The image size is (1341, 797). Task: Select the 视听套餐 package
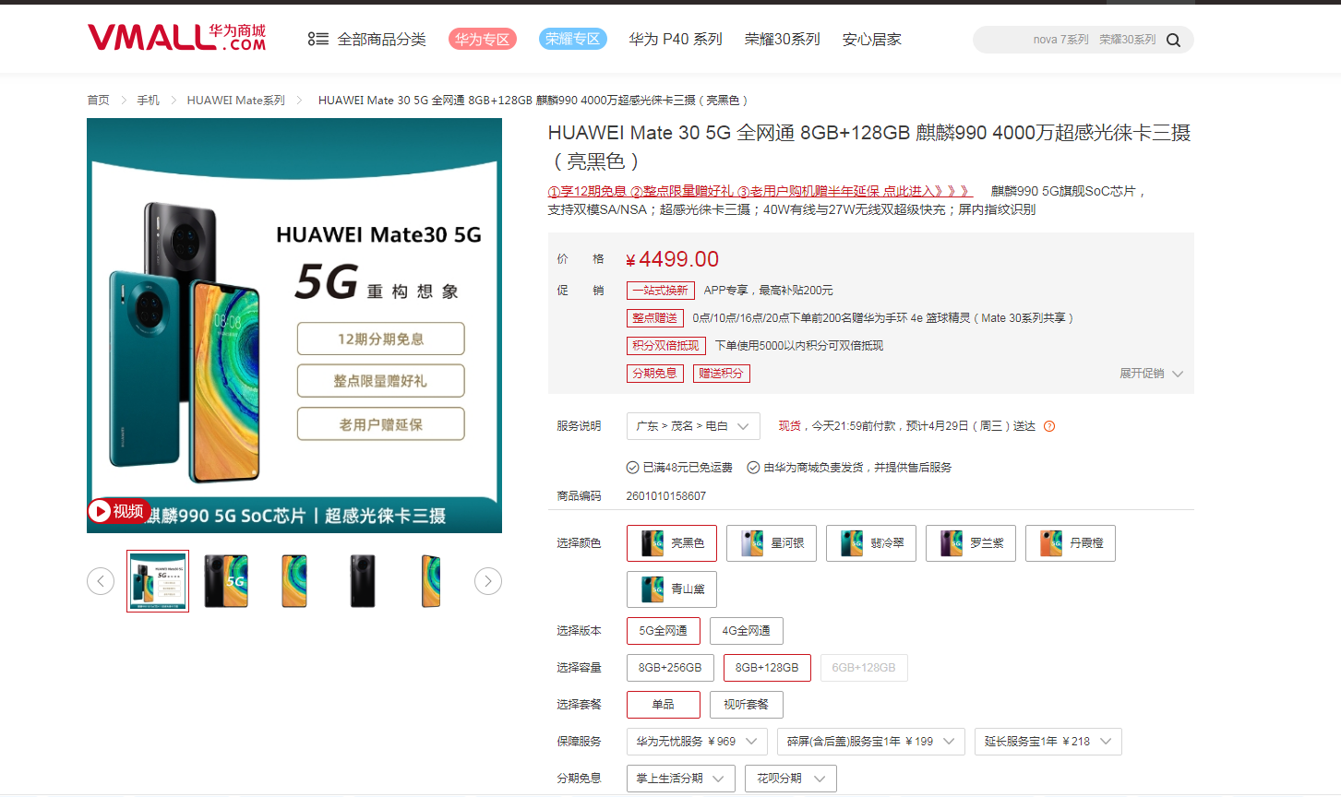click(x=747, y=705)
